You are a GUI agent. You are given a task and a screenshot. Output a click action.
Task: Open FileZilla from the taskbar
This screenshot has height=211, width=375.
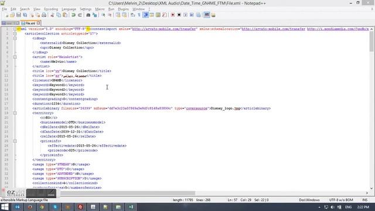click(x=80, y=207)
